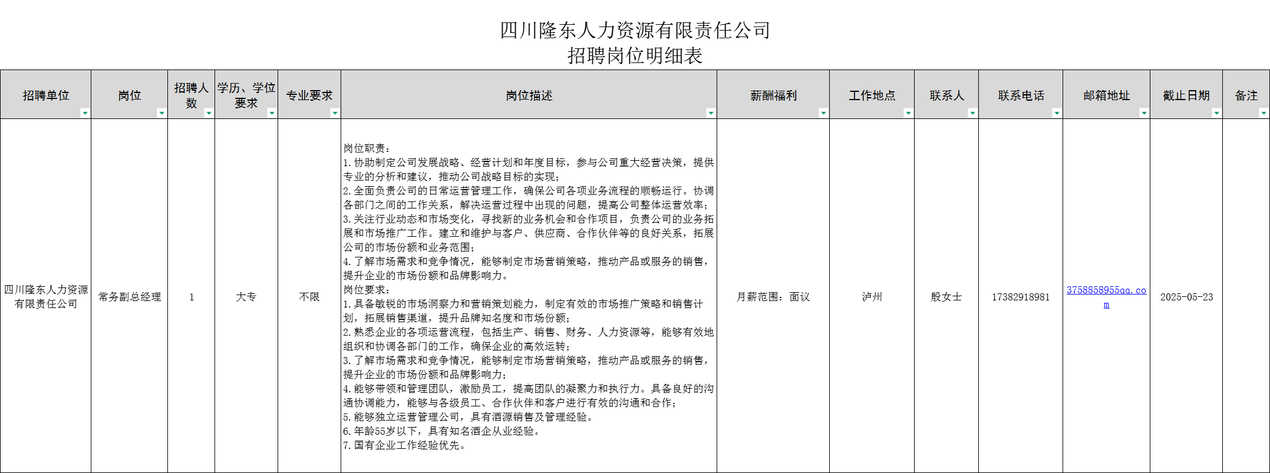
Task: Select the phone number 17382918981 cell
Action: coord(1020,297)
